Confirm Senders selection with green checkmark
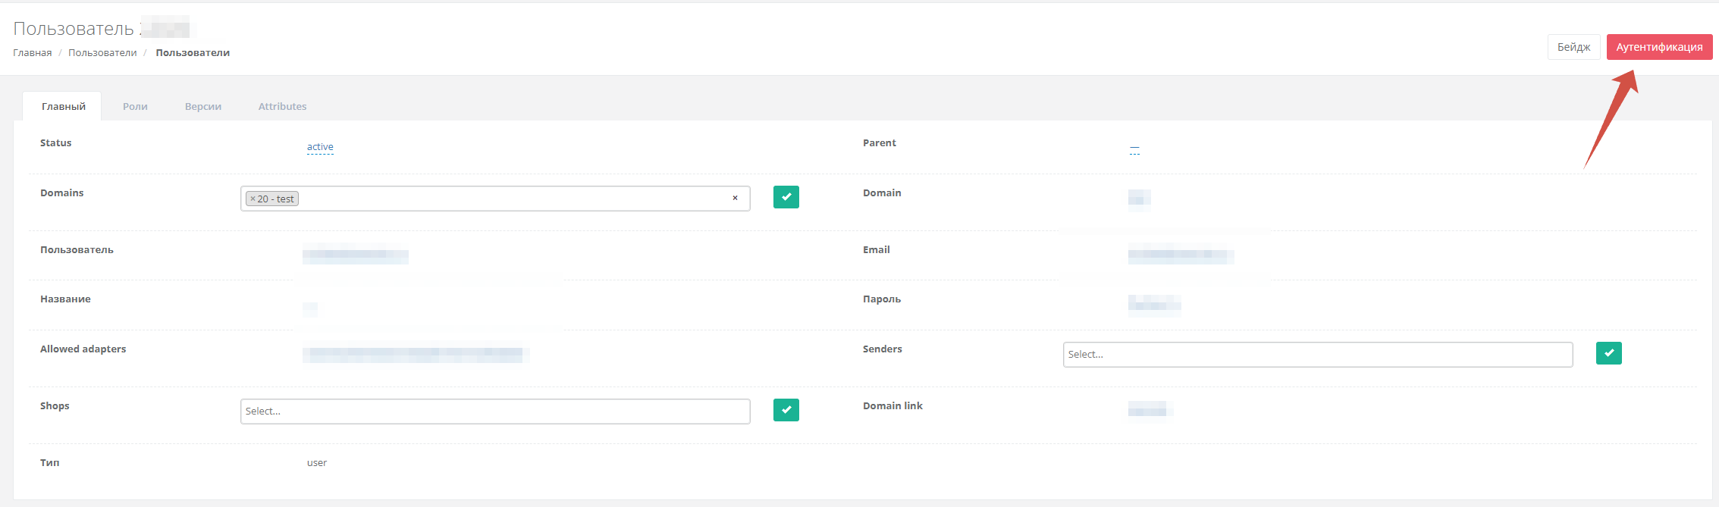Screen dimensions: 1719x507 [1608, 353]
